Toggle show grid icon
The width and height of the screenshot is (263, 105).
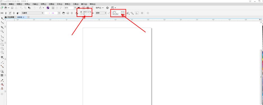(x=88, y=8)
